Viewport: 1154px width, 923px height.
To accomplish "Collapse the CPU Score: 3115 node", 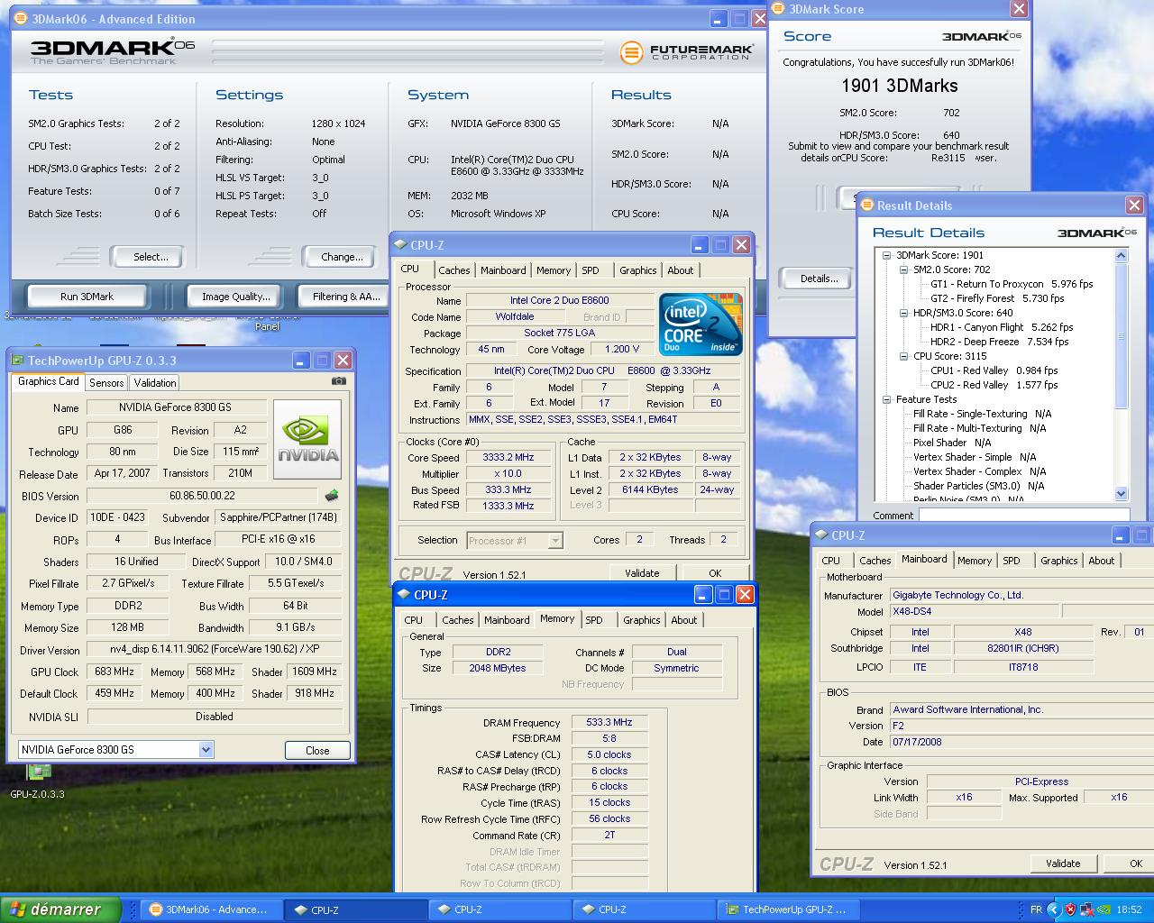I will [x=904, y=356].
